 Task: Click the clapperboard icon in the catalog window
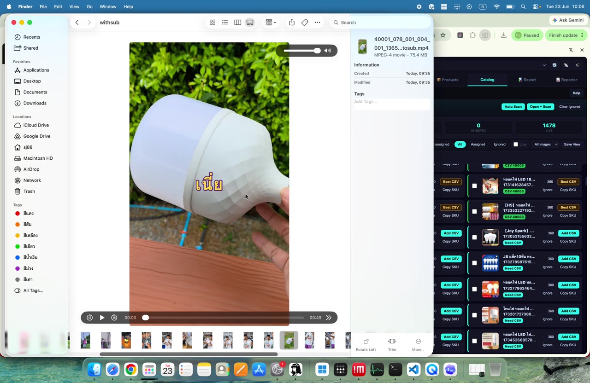coord(578,65)
